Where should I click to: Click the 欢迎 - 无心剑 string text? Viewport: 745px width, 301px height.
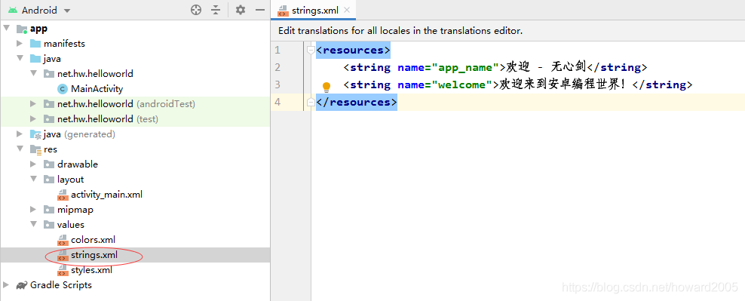[546, 67]
